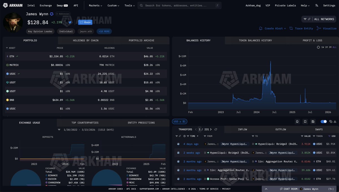Toggle the blue switch above transfers
339x192 pixels.
[x=323, y=122]
